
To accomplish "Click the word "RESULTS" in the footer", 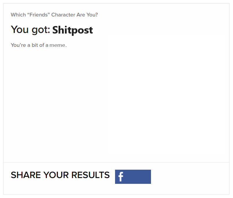I will [90, 175].
